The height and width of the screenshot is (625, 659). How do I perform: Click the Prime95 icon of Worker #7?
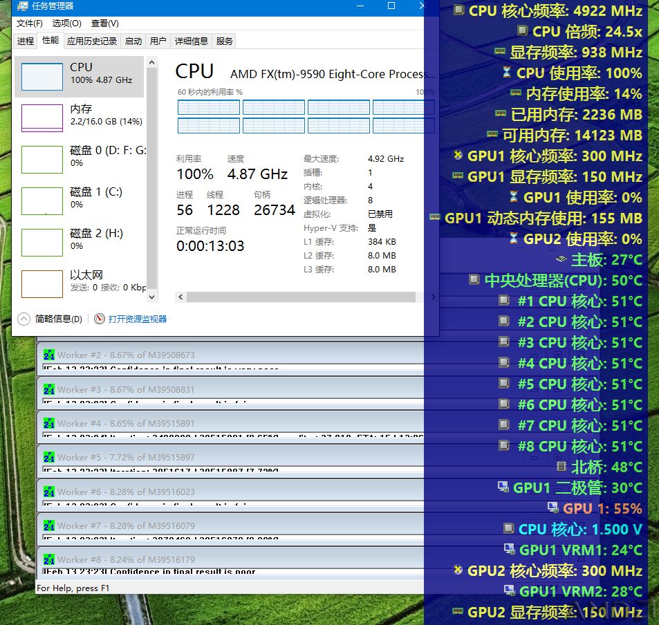click(49, 526)
